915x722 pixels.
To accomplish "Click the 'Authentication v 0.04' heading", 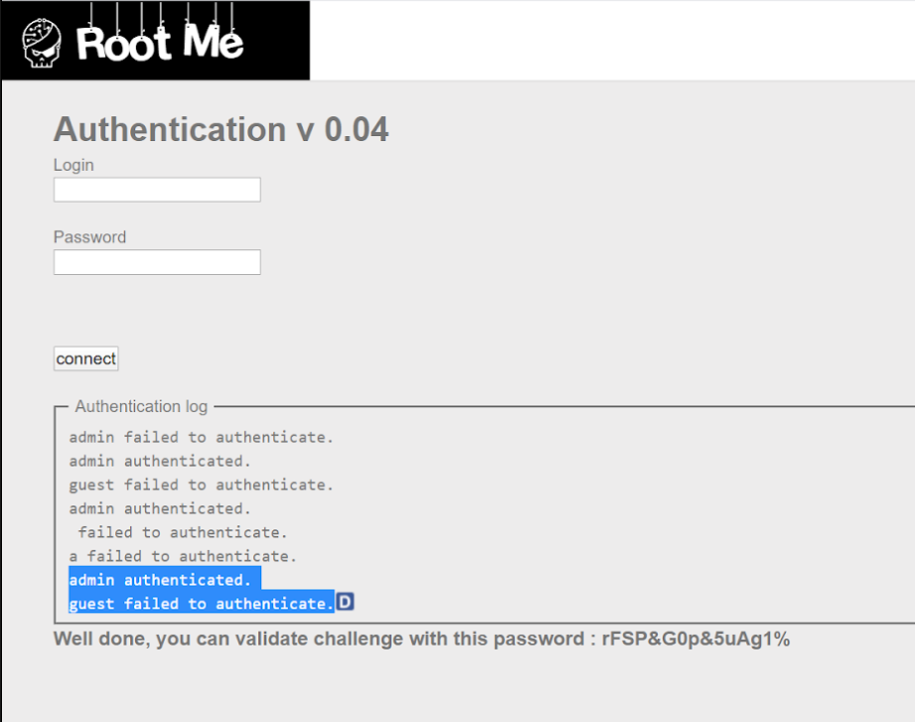I will tap(221, 129).
